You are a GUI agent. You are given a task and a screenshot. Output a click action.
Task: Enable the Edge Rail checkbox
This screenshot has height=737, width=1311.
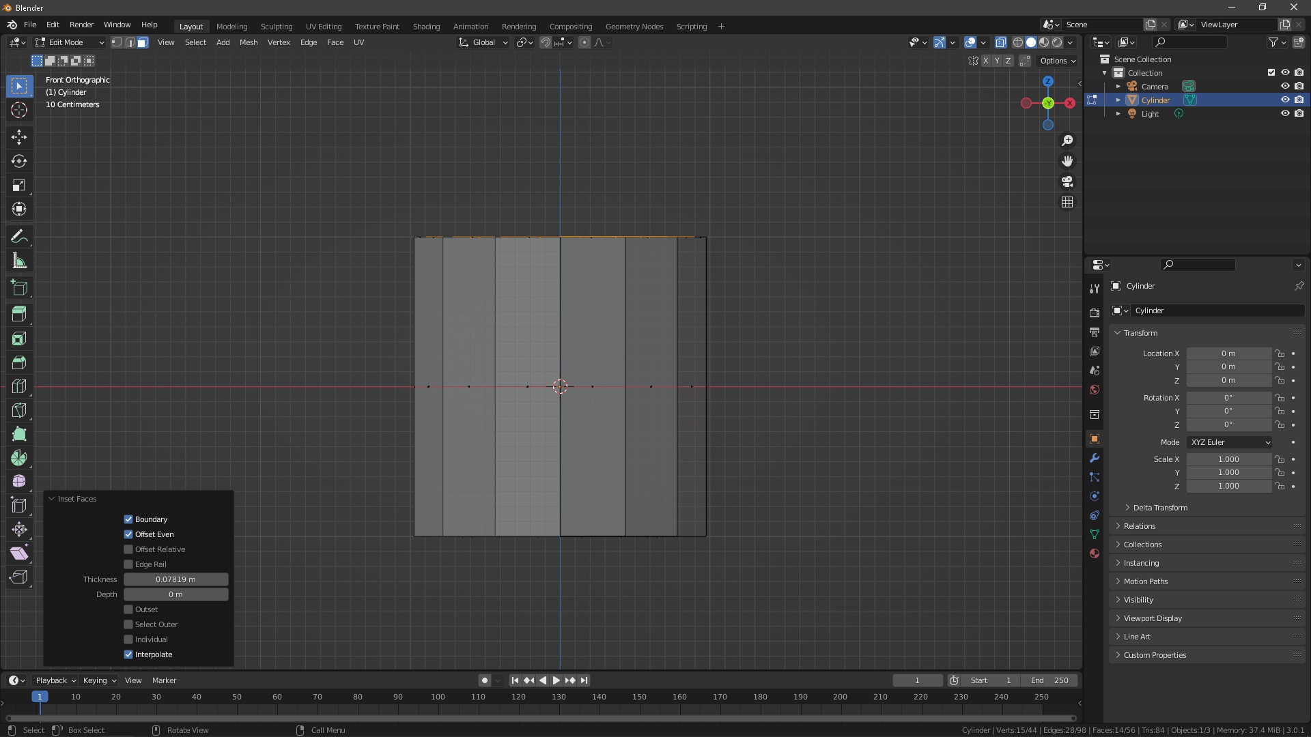click(x=128, y=564)
